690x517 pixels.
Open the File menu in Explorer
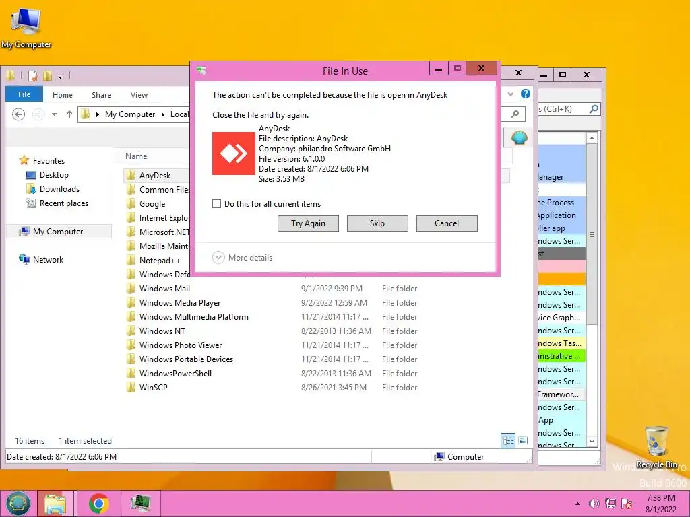(24, 94)
